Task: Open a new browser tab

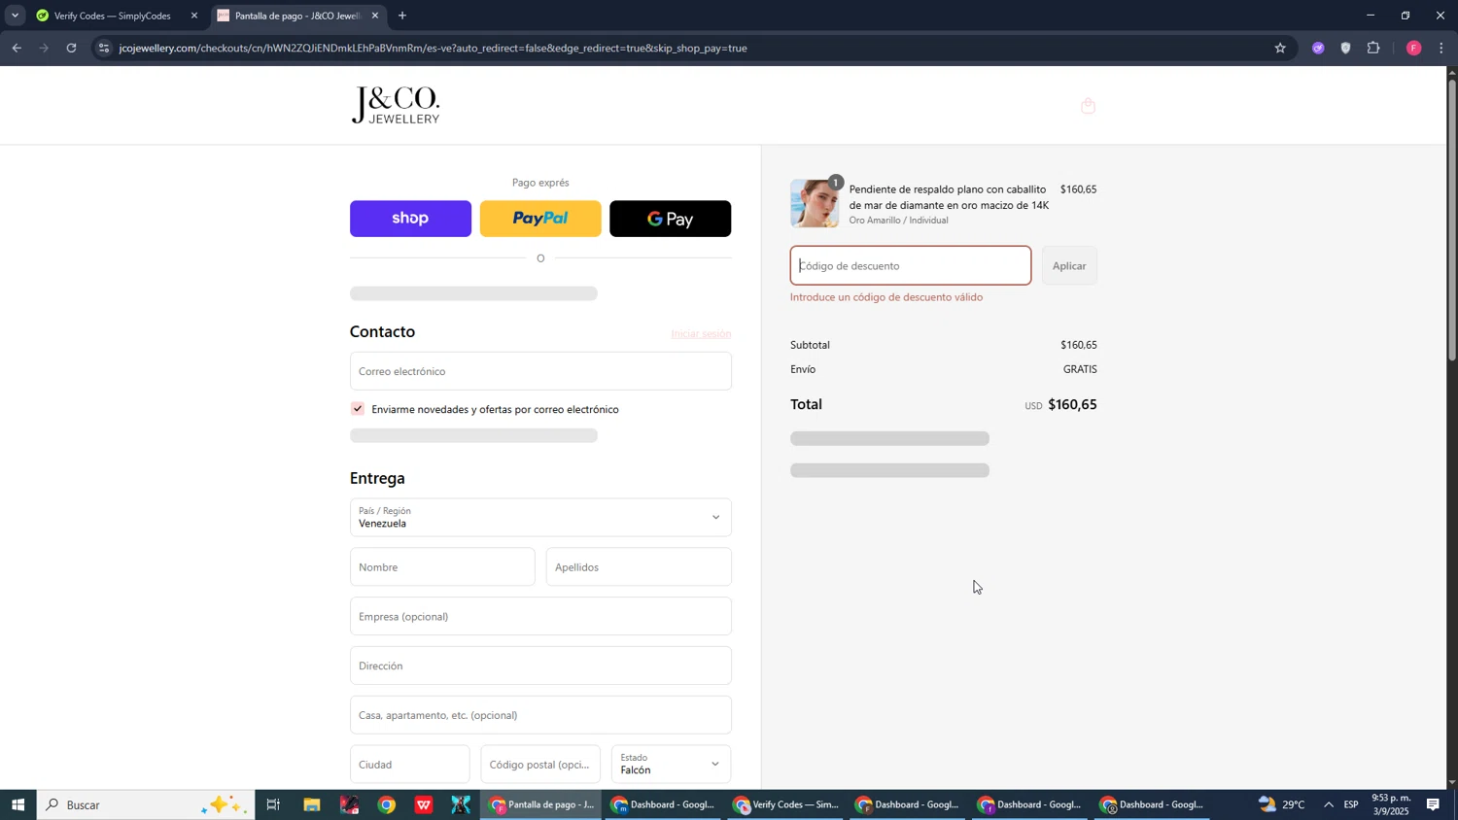Action: [402, 16]
